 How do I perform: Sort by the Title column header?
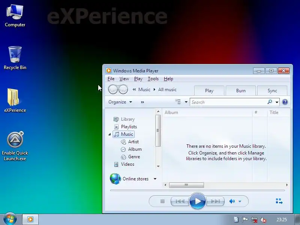coord(279,112)
